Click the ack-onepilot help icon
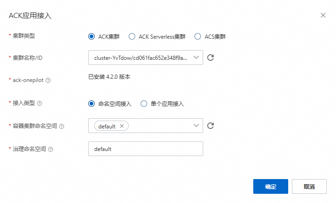 pyautogui.click(x=48, y=80)
